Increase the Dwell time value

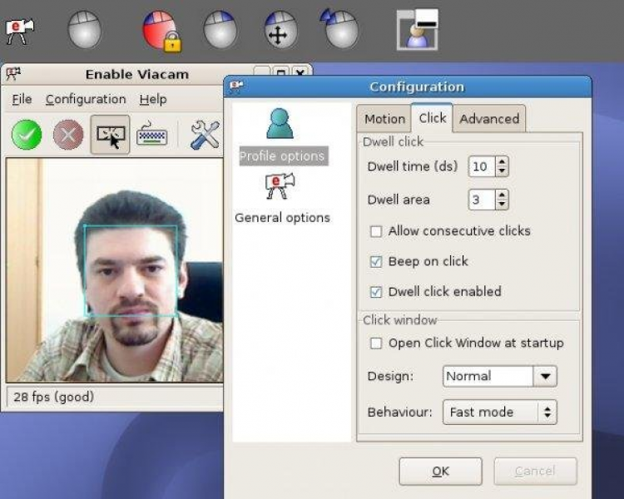(x=503, y=161)
